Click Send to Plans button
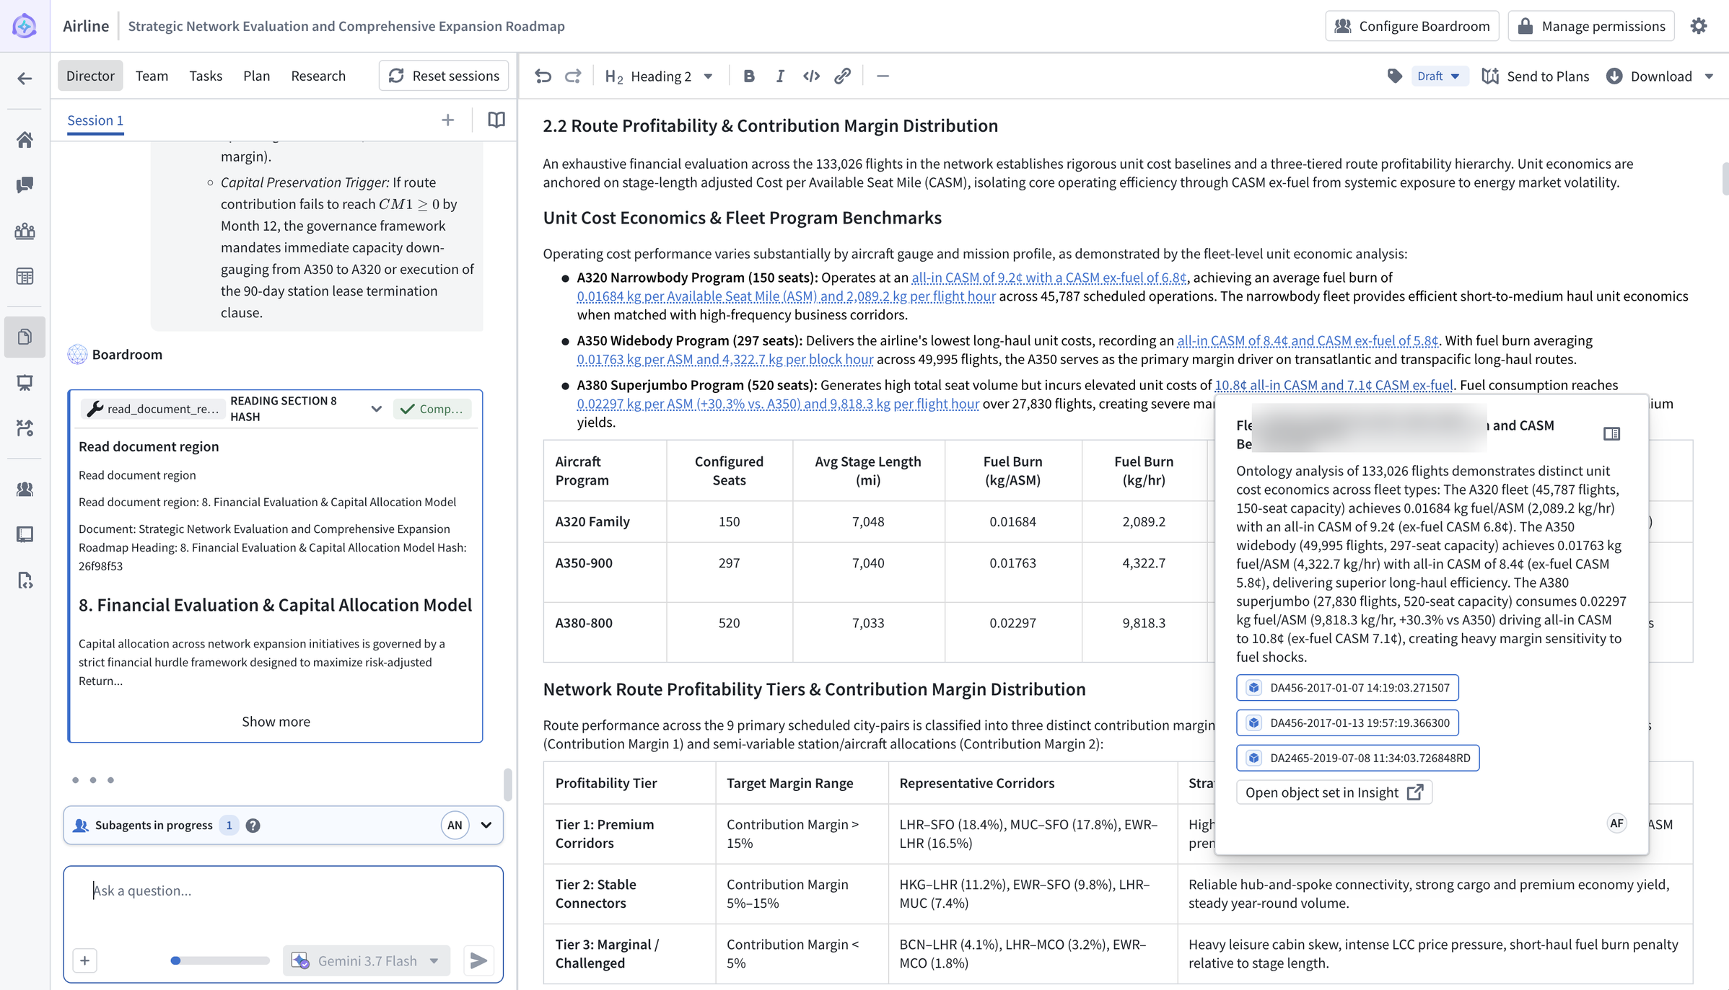This screenshot has width=1729, height=990. [x=1536, y=76]
